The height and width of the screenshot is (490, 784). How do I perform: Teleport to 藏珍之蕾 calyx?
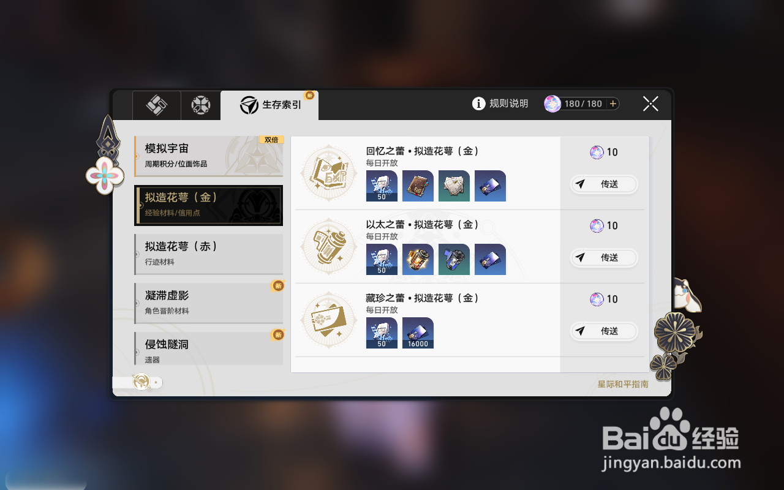pos(604,331)
